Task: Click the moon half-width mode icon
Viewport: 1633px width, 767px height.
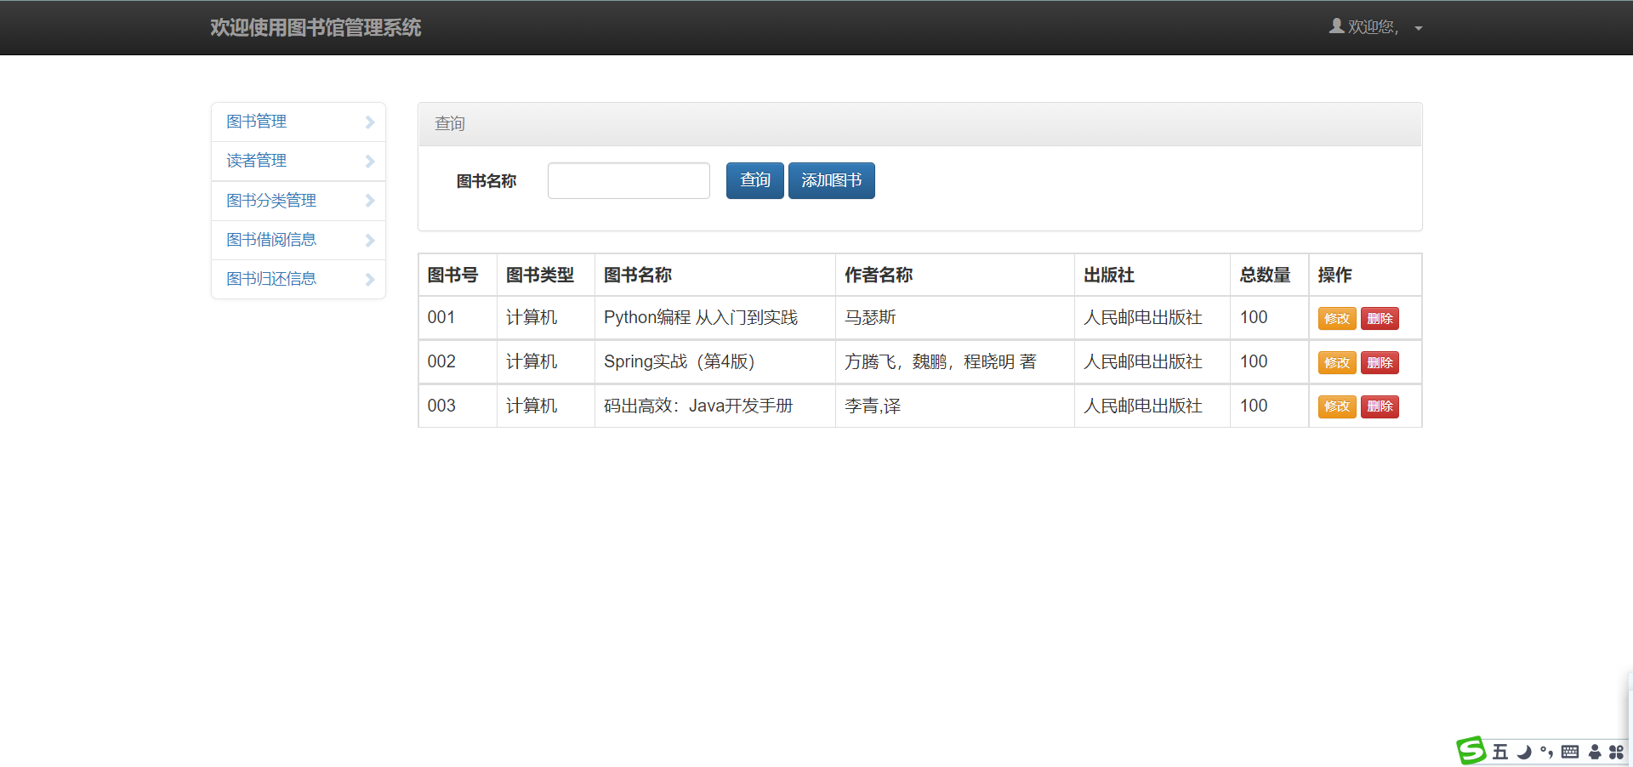Action: [1524, 752]
